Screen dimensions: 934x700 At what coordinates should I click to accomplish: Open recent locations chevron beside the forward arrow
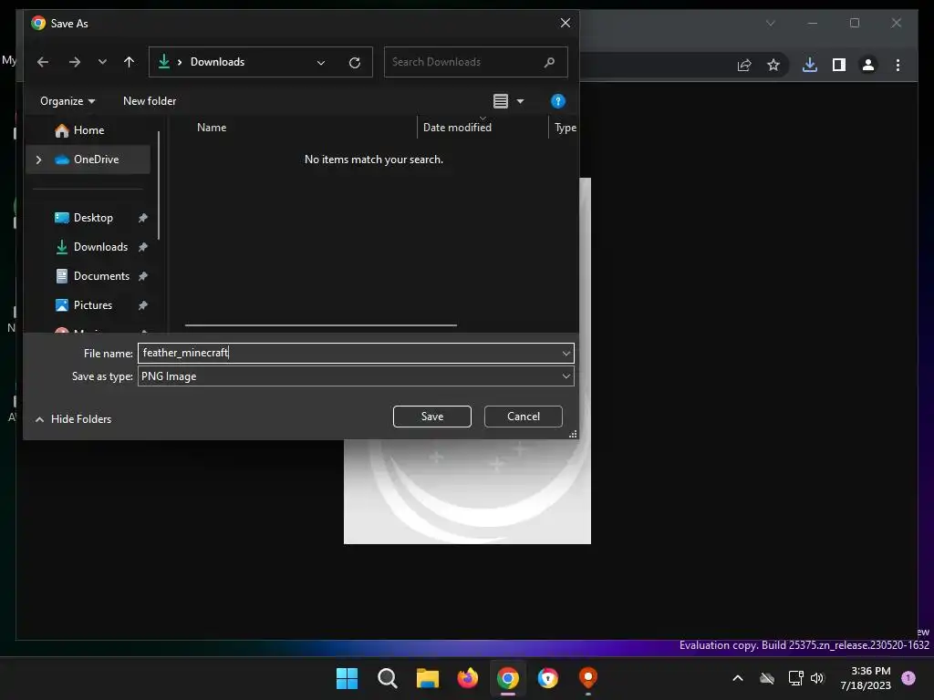coord(102,62)
